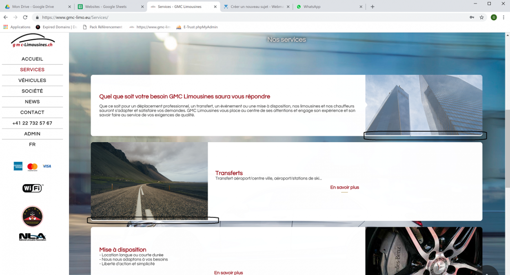This screenshot has width=510, height=275.
Task: Click the Mercedes-Benz wheel image
Action: (x=424, y=251)
